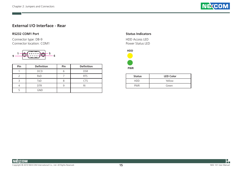Click the 'DCD' definition cell
This screenshot has height=170, width=242.
point(41,71)
